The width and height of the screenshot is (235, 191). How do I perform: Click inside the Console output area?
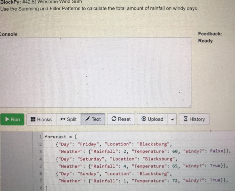tap(95, 73)
